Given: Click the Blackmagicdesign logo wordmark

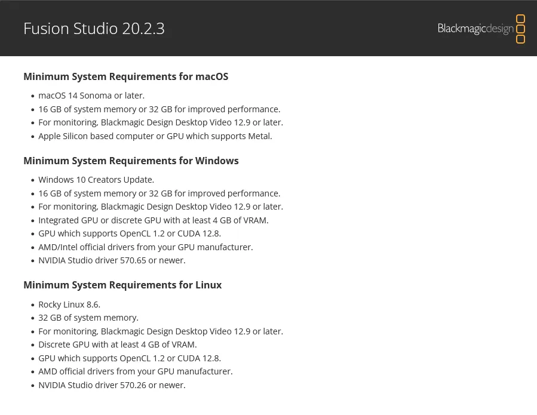Looking at the screenshot, I should click(x=475, y=29).
